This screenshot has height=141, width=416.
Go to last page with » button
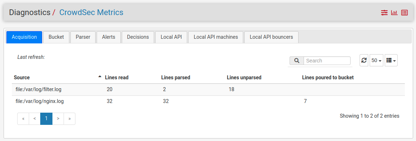coord(69,119)
